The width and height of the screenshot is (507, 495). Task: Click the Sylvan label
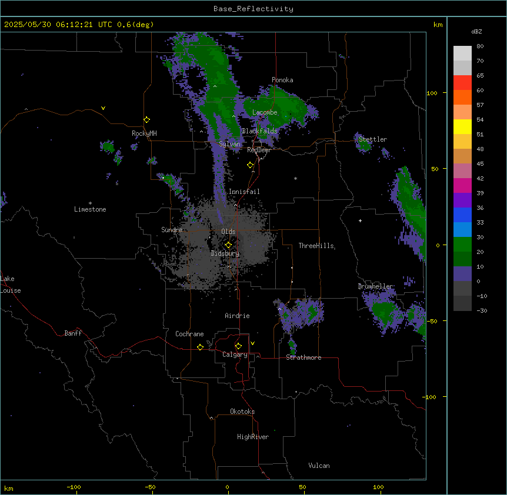tap(229, 144)
